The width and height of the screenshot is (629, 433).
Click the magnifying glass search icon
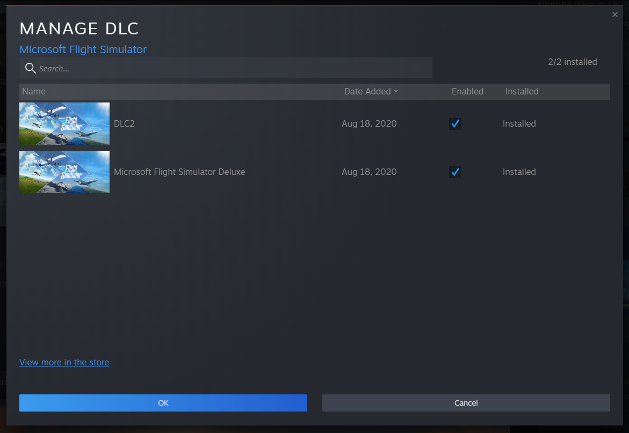tap(31, 68)
